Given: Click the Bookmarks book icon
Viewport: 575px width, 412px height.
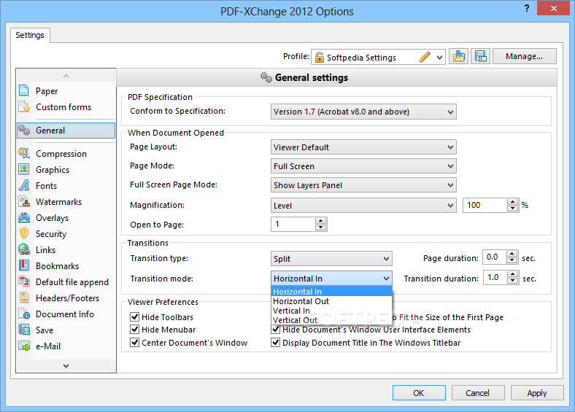Looking at the screenshot, I should coord(24,265).
